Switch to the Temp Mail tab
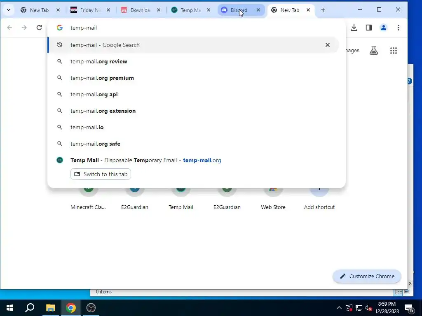Image resolution: width=422 pixels, height=316 pixels. click(190, 10)
